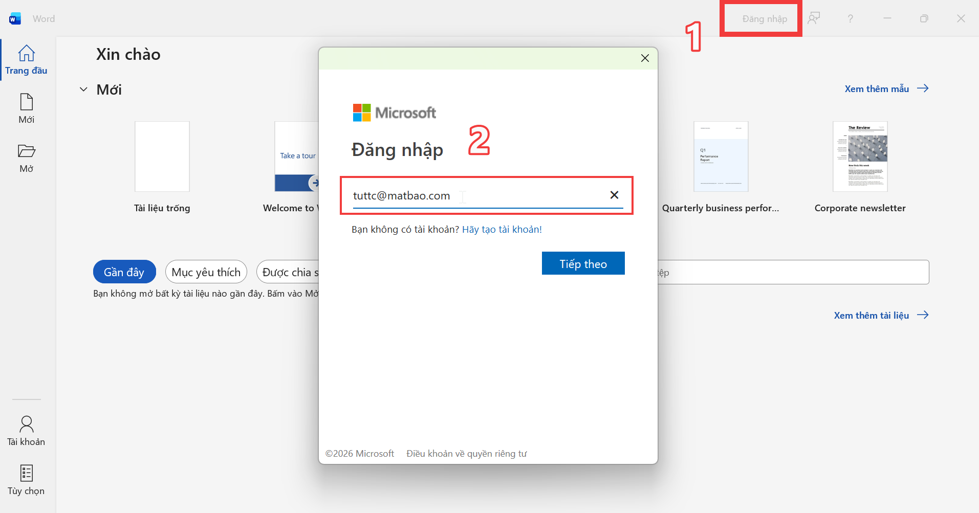Image resolution: width=979 pixels, height=513 pixels.
Task: Click the Tiếp theo button
Action: coord(583,263)
